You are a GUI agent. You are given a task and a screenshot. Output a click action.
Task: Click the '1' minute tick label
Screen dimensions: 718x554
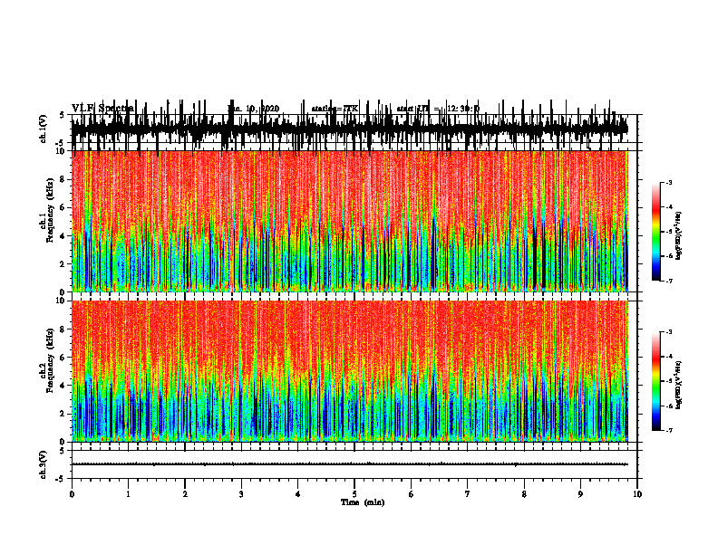click(x=129, y=494)
